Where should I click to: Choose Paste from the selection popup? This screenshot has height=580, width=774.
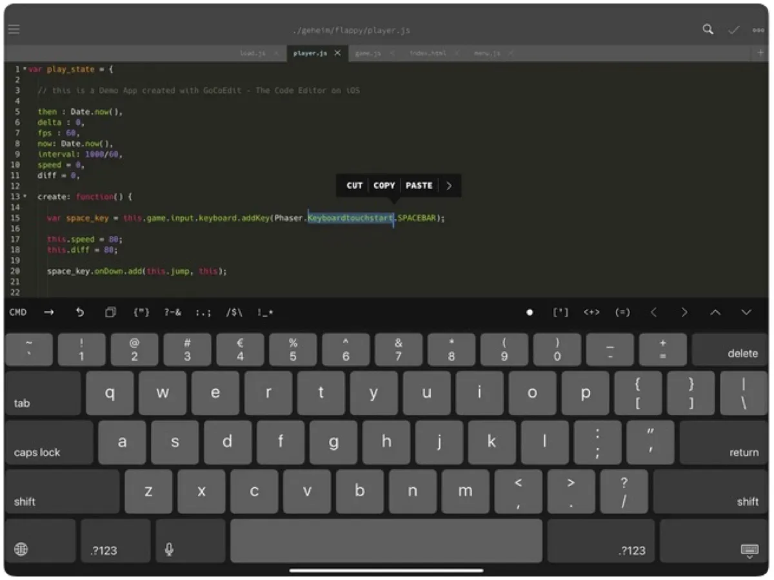click(419, 186)
